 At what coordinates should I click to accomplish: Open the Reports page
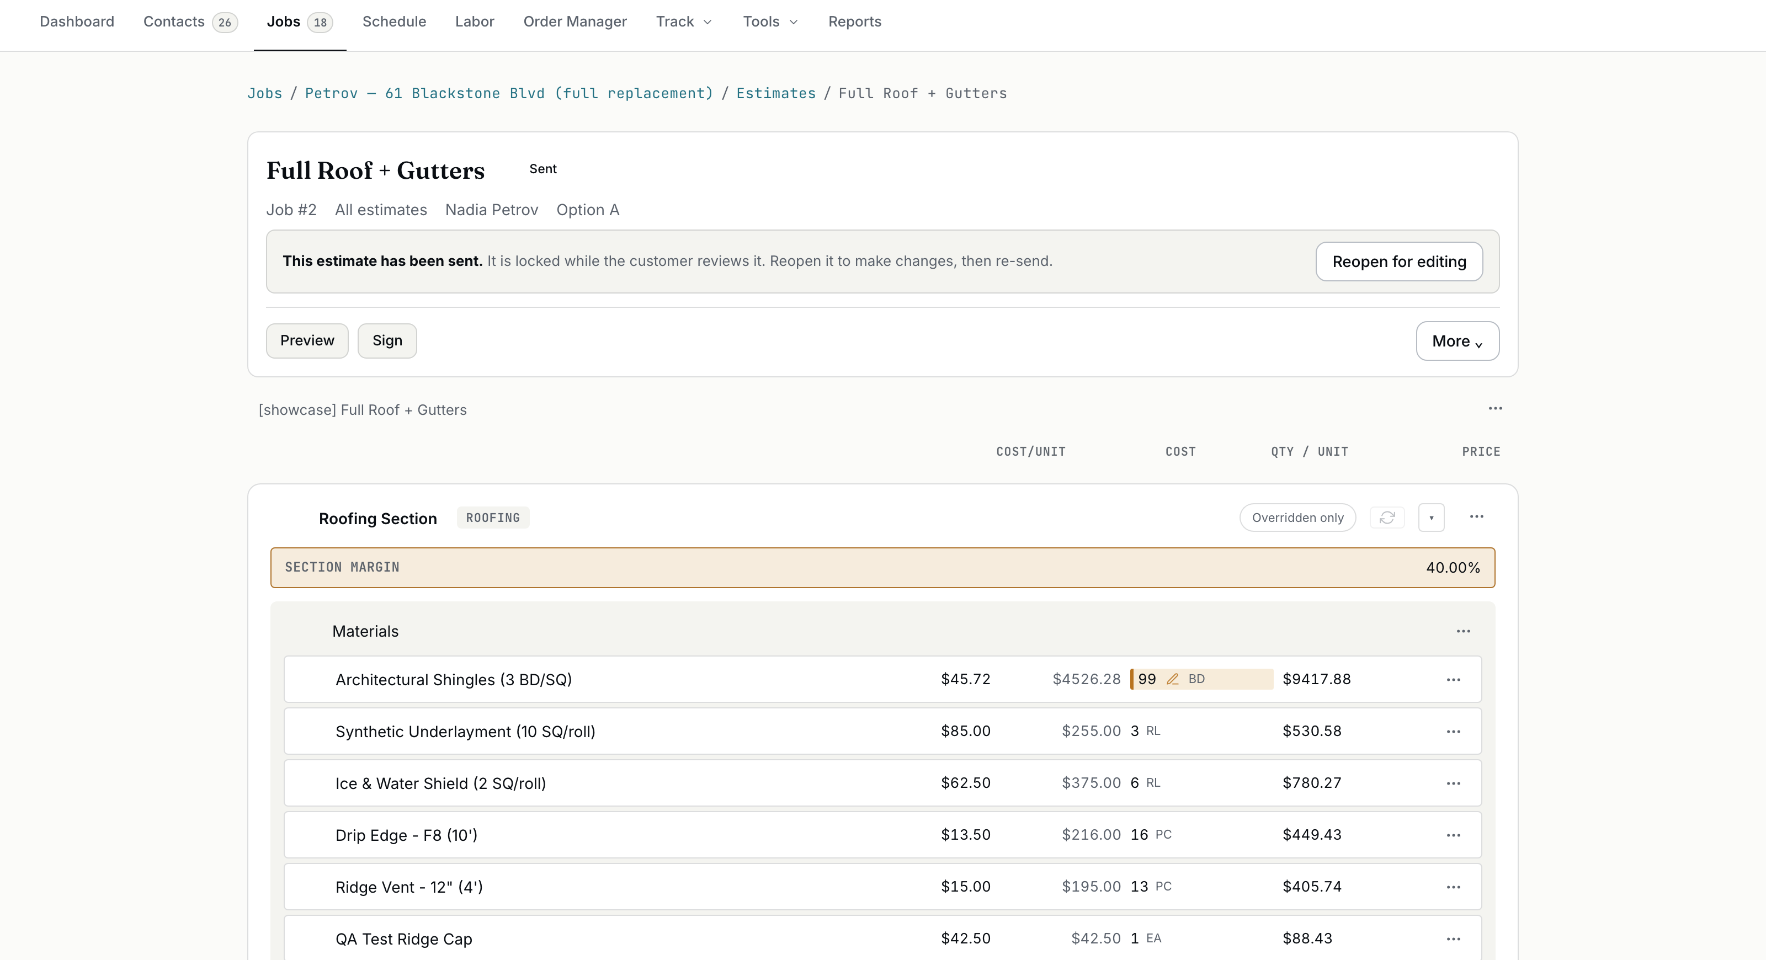854,22
